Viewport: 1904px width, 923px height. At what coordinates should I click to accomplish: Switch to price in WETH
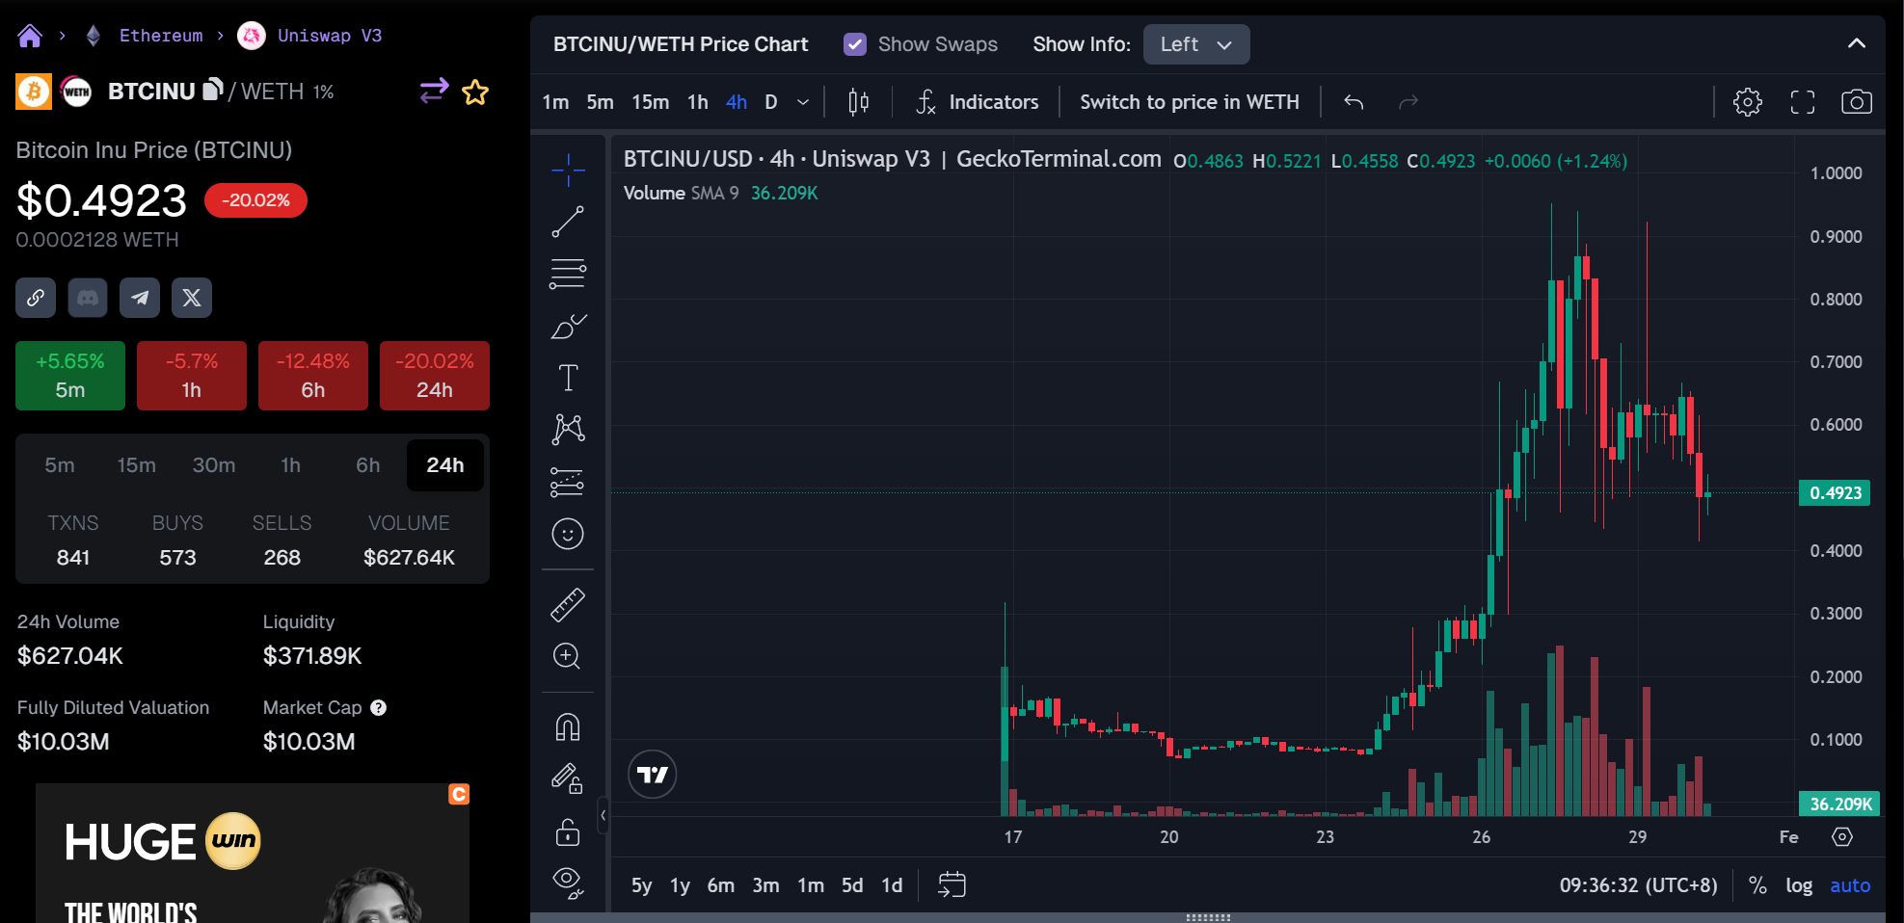point(1190,102)
